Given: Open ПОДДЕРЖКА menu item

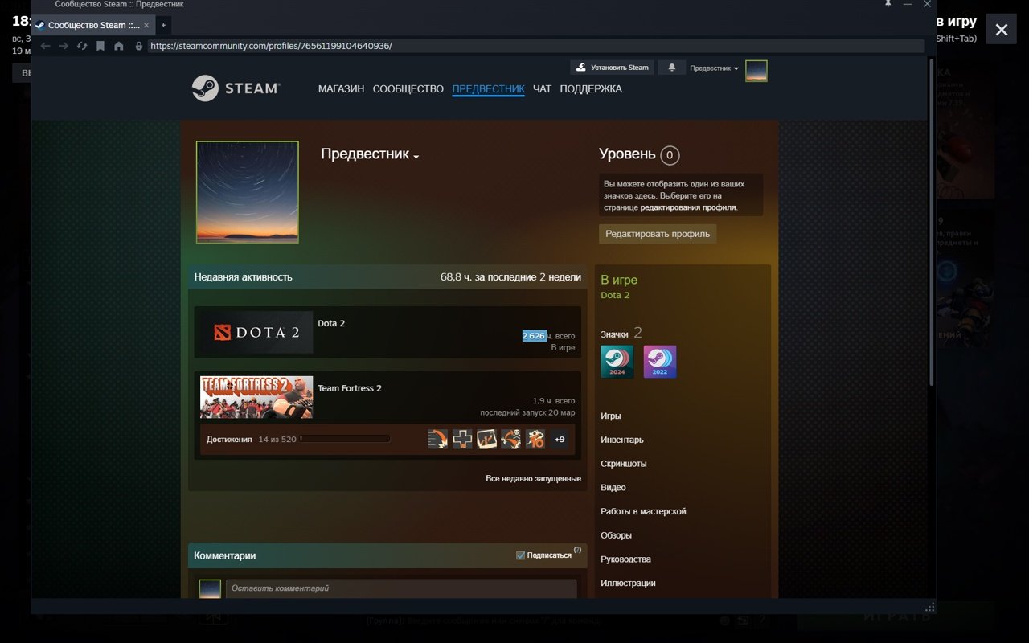Looking at the screenshot, I should click(591, 89).
